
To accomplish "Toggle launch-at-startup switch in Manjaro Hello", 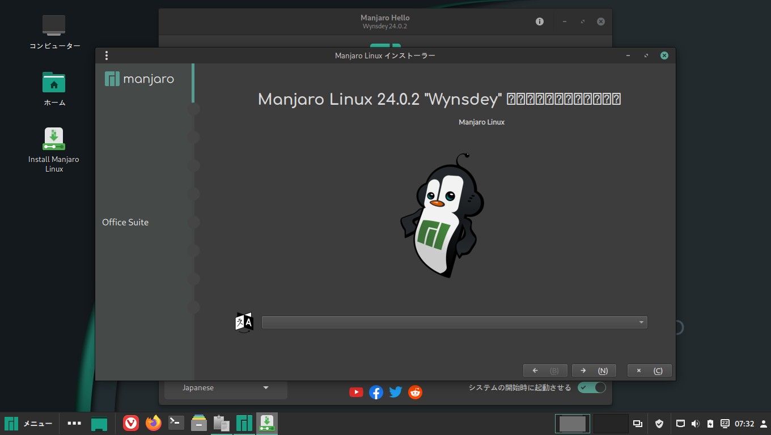I will (592, 387).
